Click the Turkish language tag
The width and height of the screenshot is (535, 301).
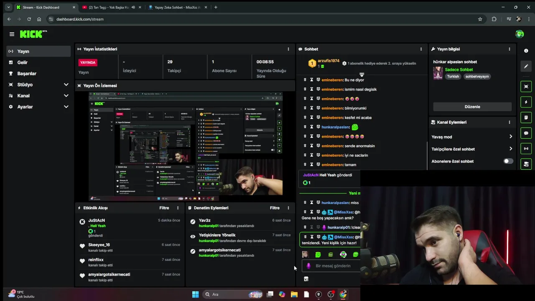[x=453, y=77]
